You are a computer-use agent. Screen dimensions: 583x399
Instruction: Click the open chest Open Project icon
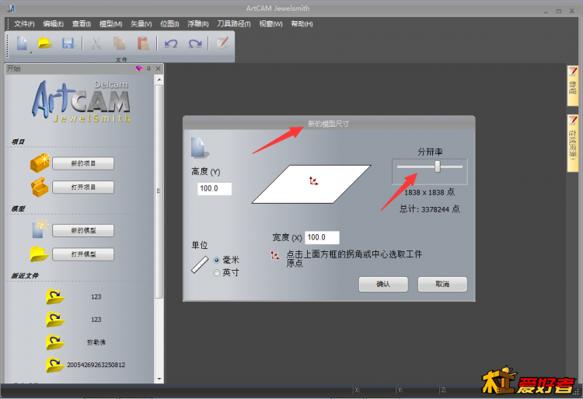(x=40, y=187)
